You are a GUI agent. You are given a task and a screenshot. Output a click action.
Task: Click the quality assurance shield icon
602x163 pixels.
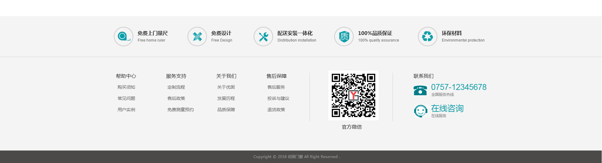[x=344, y=37]
